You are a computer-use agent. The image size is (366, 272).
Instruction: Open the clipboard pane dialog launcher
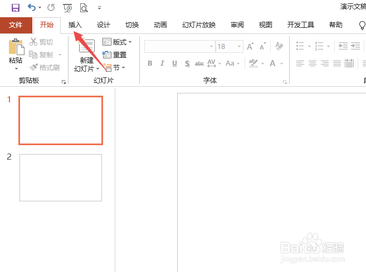click(x=64, y=82)
